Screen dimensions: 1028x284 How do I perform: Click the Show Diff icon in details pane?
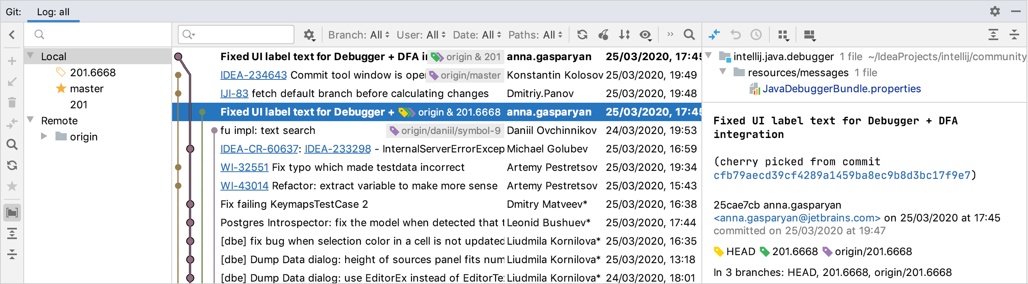pyautogui.click(x=714, y=35)
